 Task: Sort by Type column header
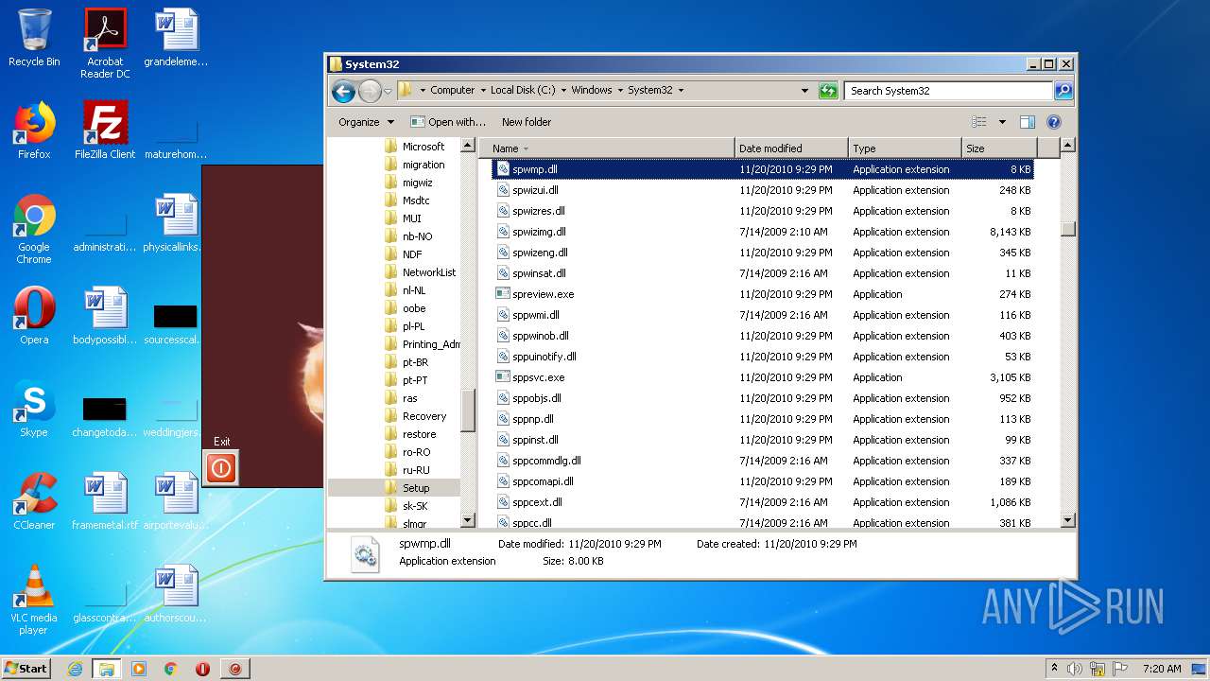[905, 148]
